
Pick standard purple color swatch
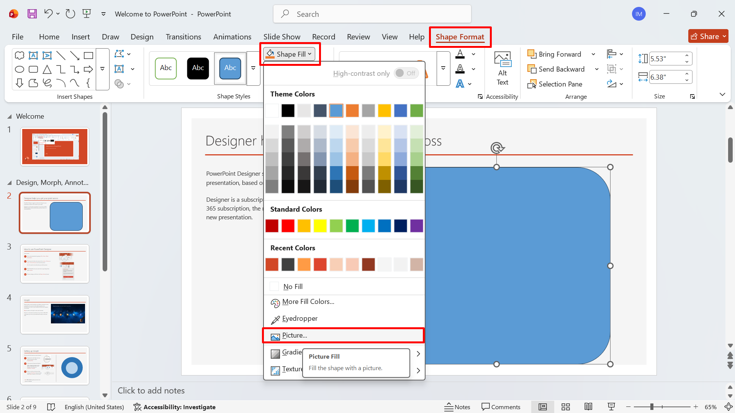tap(417, 226)
